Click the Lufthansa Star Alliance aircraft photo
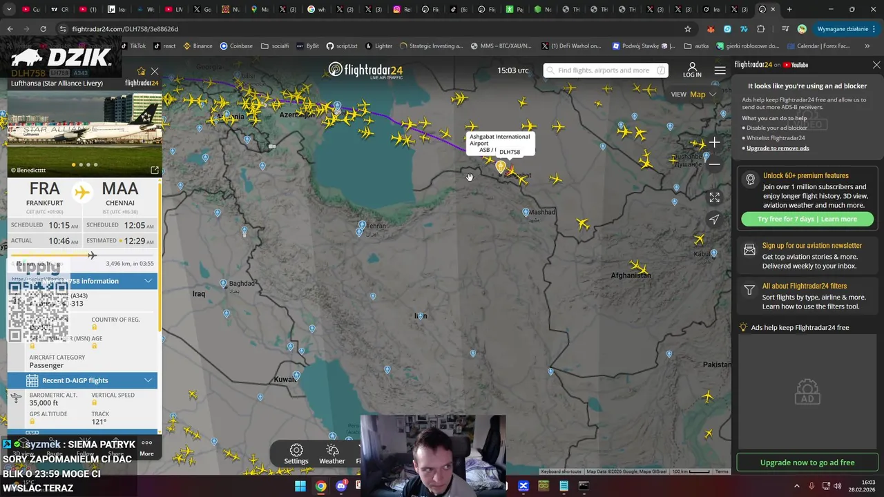This screenshot has height=497, width=884. [84, 133]
